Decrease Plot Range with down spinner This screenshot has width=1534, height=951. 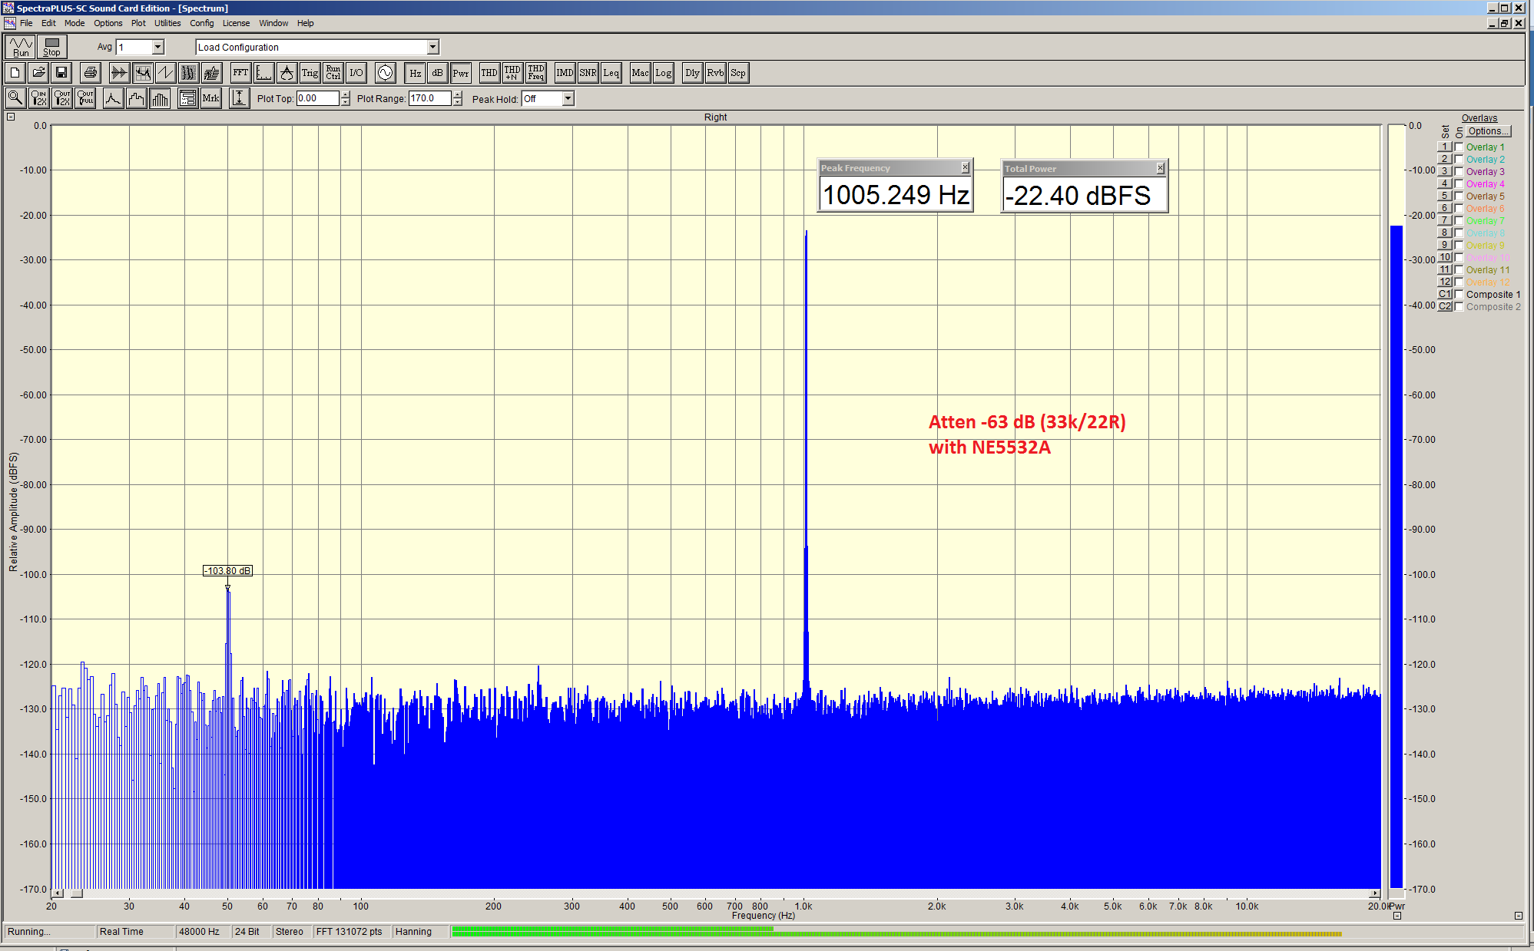458,102
